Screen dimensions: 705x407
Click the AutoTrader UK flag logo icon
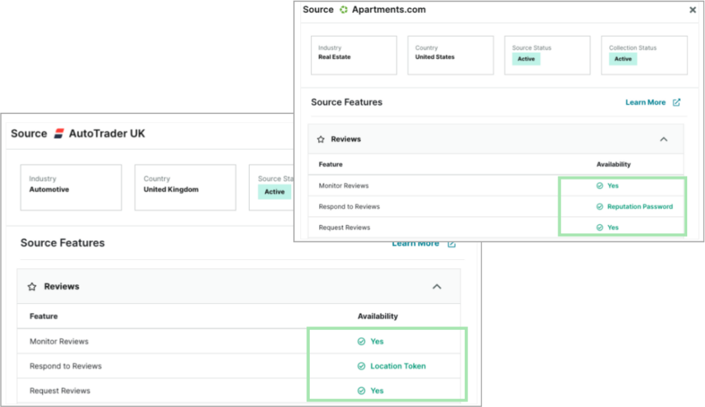click(58, 133)
